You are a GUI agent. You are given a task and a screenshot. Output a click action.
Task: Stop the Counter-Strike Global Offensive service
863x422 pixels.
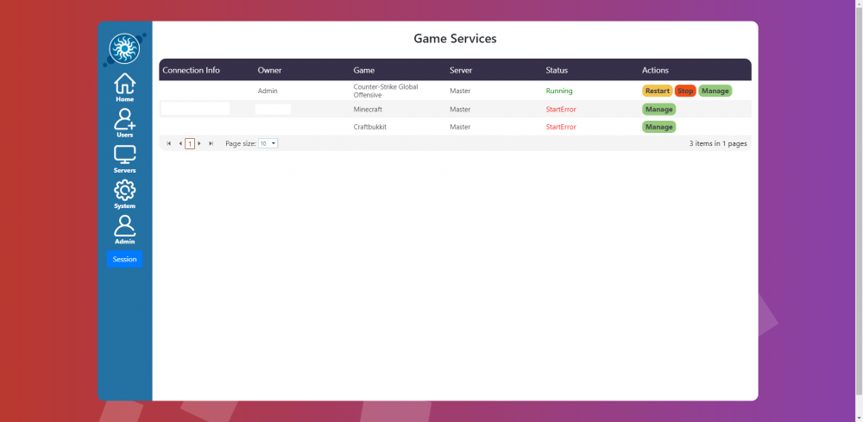coord(685,91)
